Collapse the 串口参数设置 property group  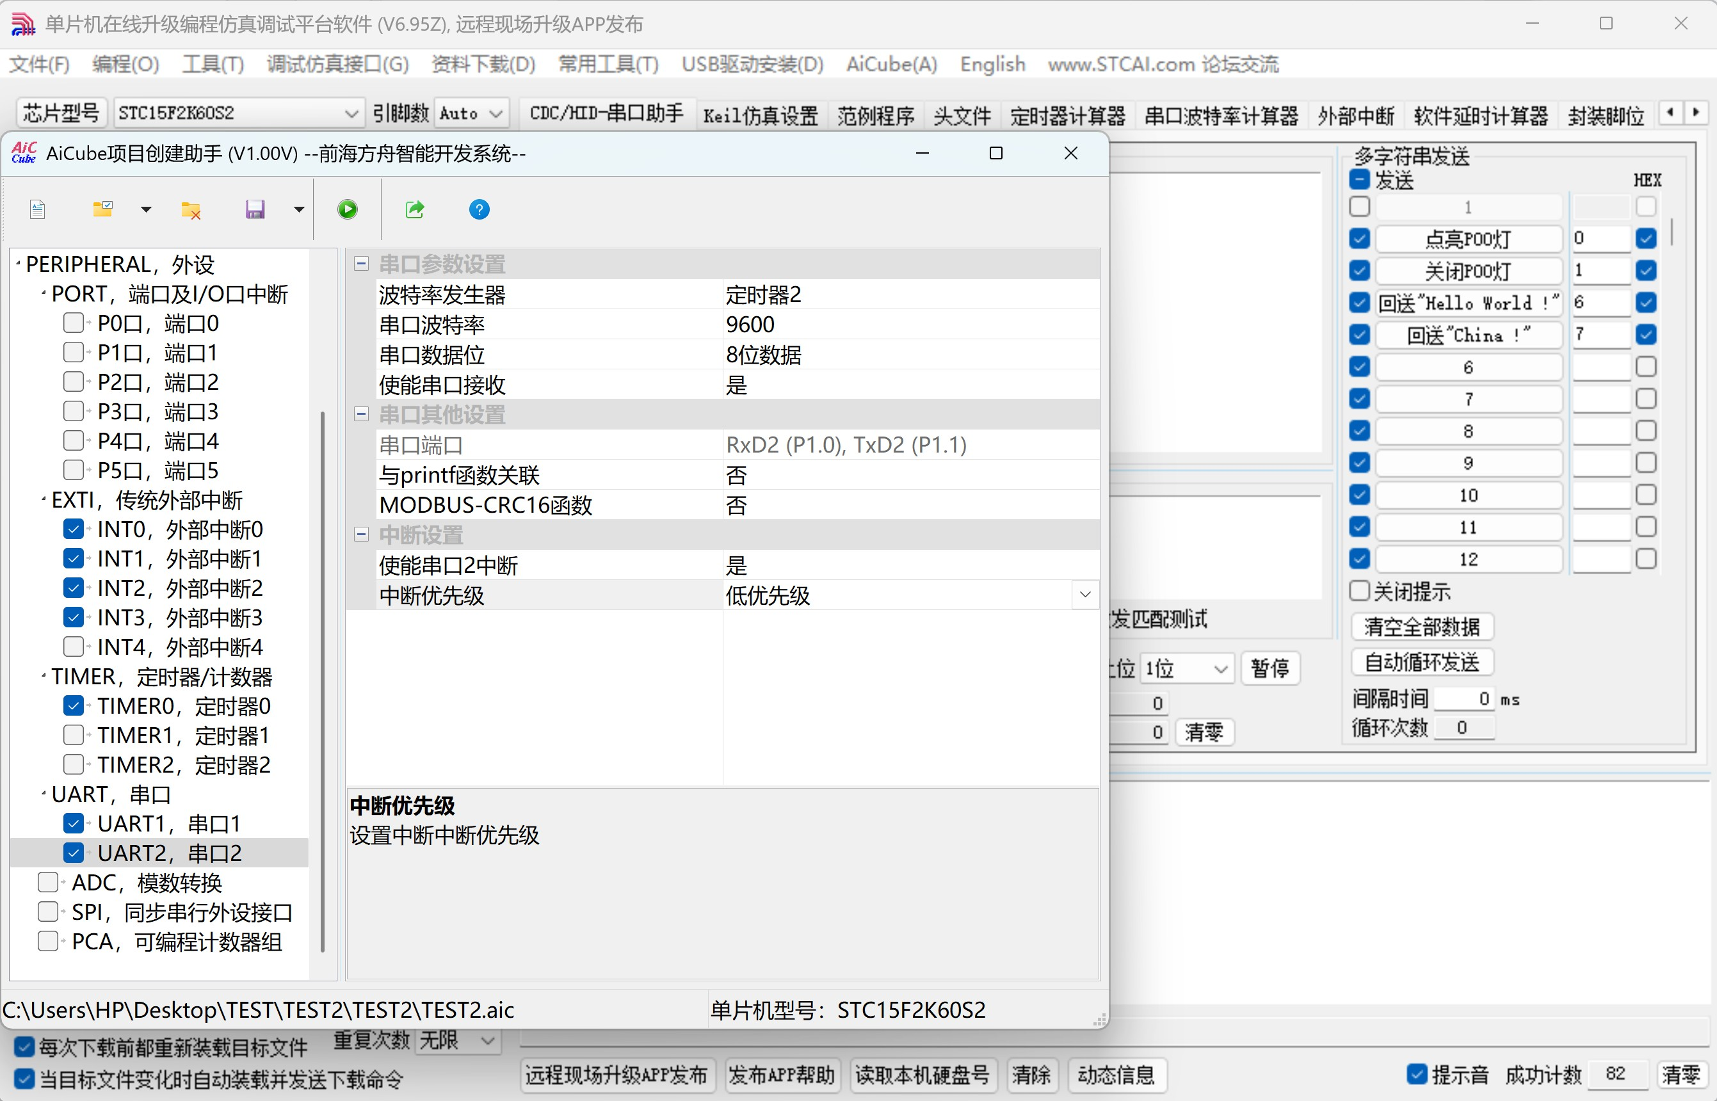(x=362, y=264)
